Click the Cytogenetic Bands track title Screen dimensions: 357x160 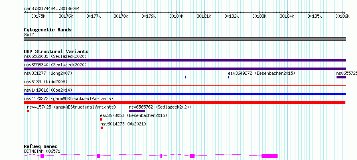point(48,30)
